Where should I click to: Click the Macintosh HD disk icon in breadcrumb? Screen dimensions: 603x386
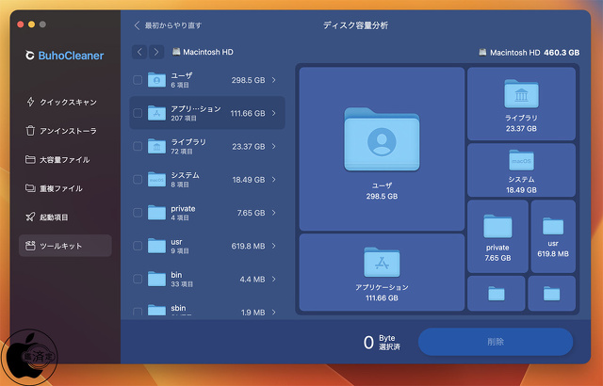176,52
